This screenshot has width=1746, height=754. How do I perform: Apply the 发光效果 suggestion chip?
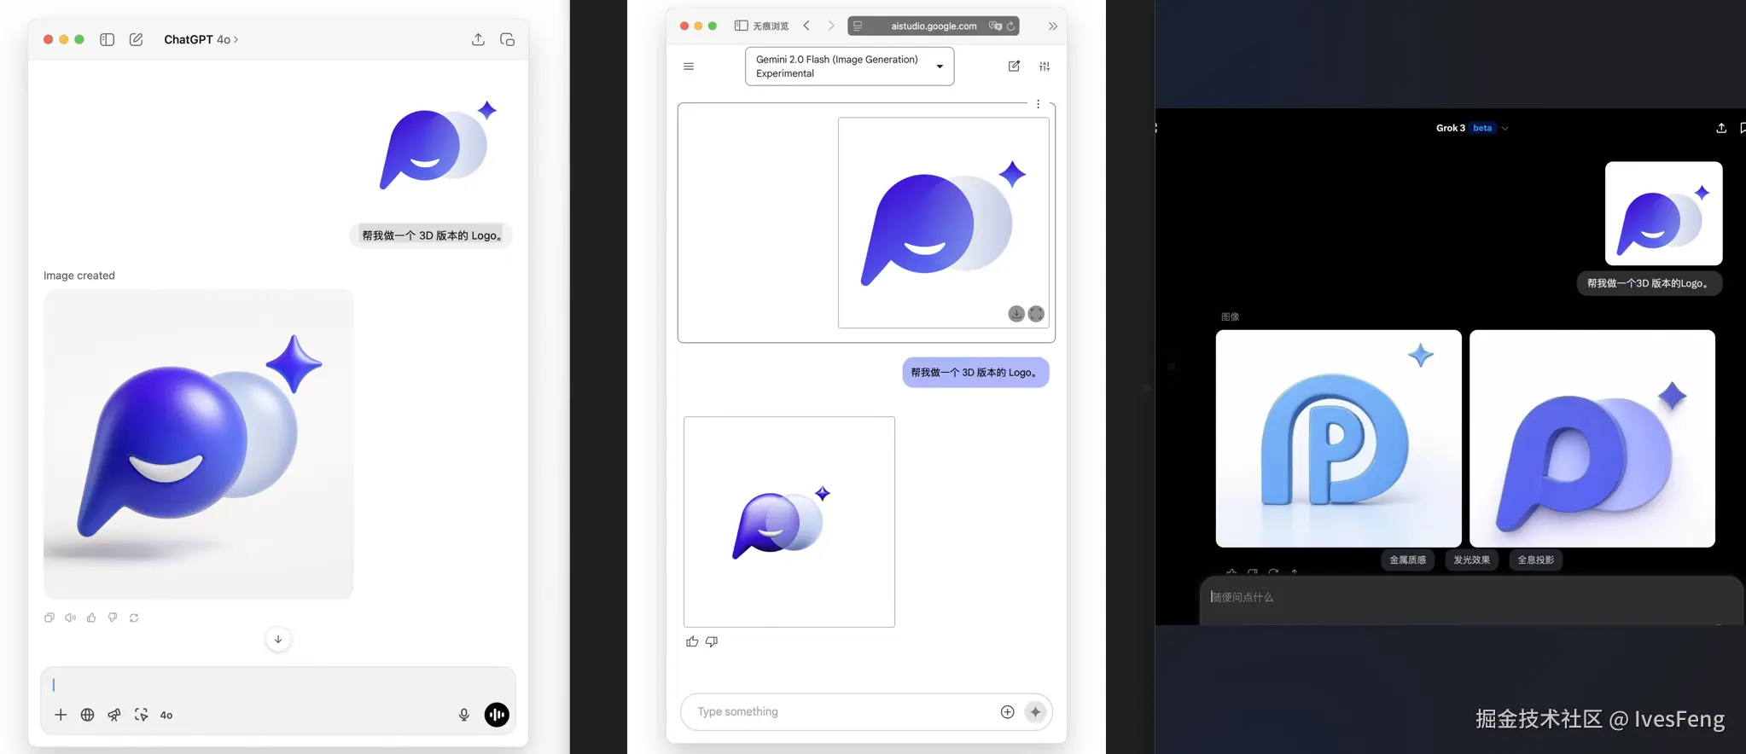[x=1471, y=560]
